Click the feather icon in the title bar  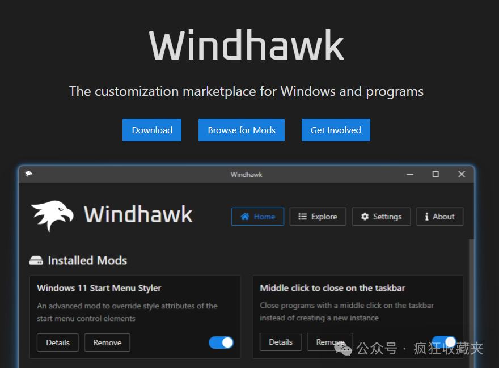click(x=27, y=174)
